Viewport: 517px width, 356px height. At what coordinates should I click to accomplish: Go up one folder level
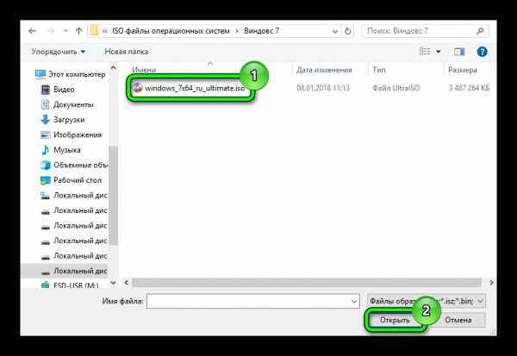tap(78, 31)
